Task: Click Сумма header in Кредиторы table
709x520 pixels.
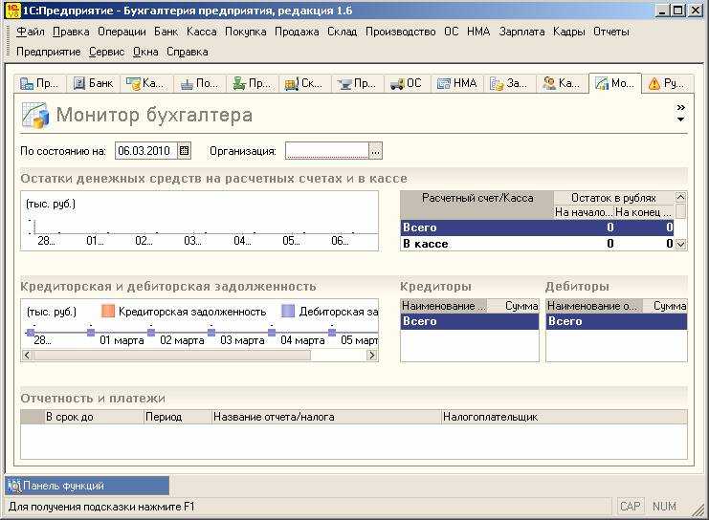Action: click(x=515, y=306)
